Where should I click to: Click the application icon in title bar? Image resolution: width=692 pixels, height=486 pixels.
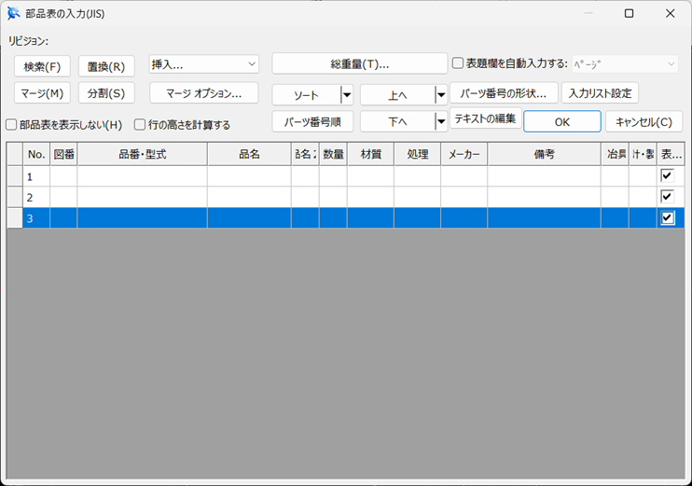[x=14, y=14]
